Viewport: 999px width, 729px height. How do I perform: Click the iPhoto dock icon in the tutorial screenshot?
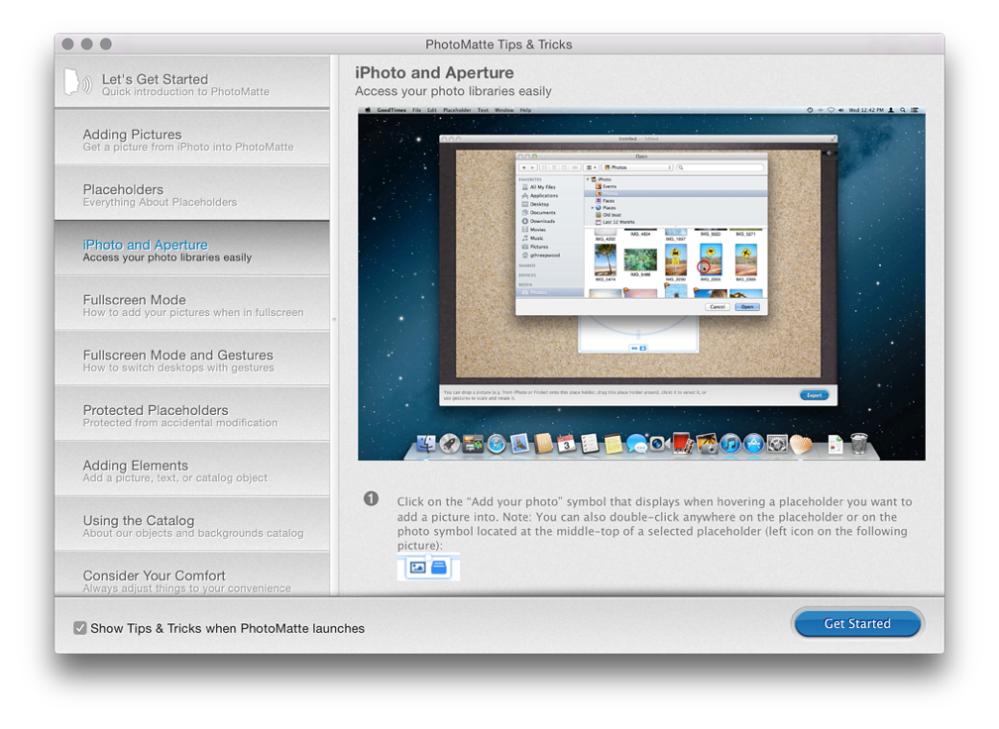[707, 443]
